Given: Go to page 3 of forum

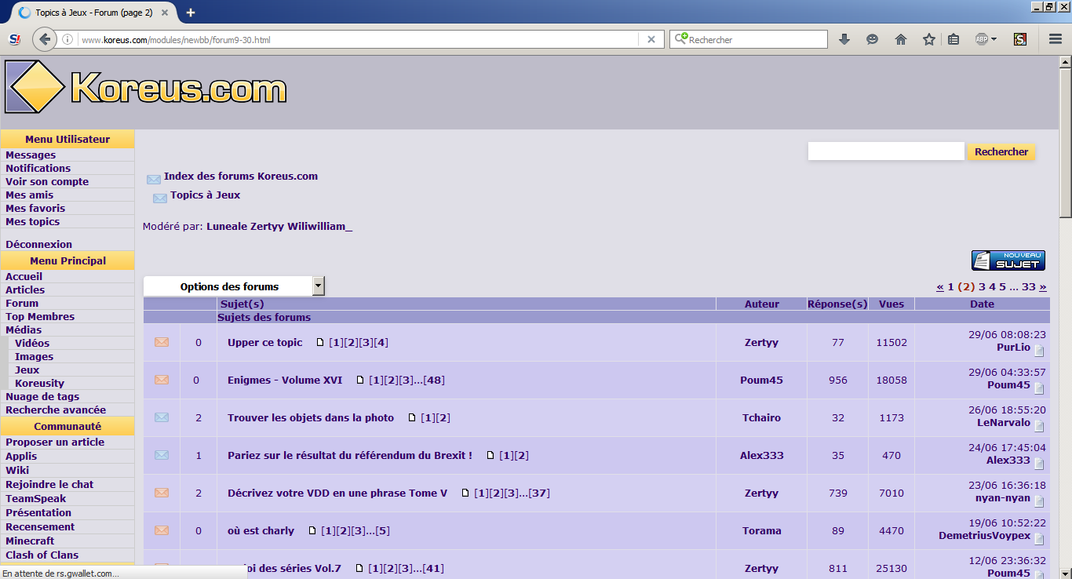Looking at the screenshot, I should click(x=982, y=287).
